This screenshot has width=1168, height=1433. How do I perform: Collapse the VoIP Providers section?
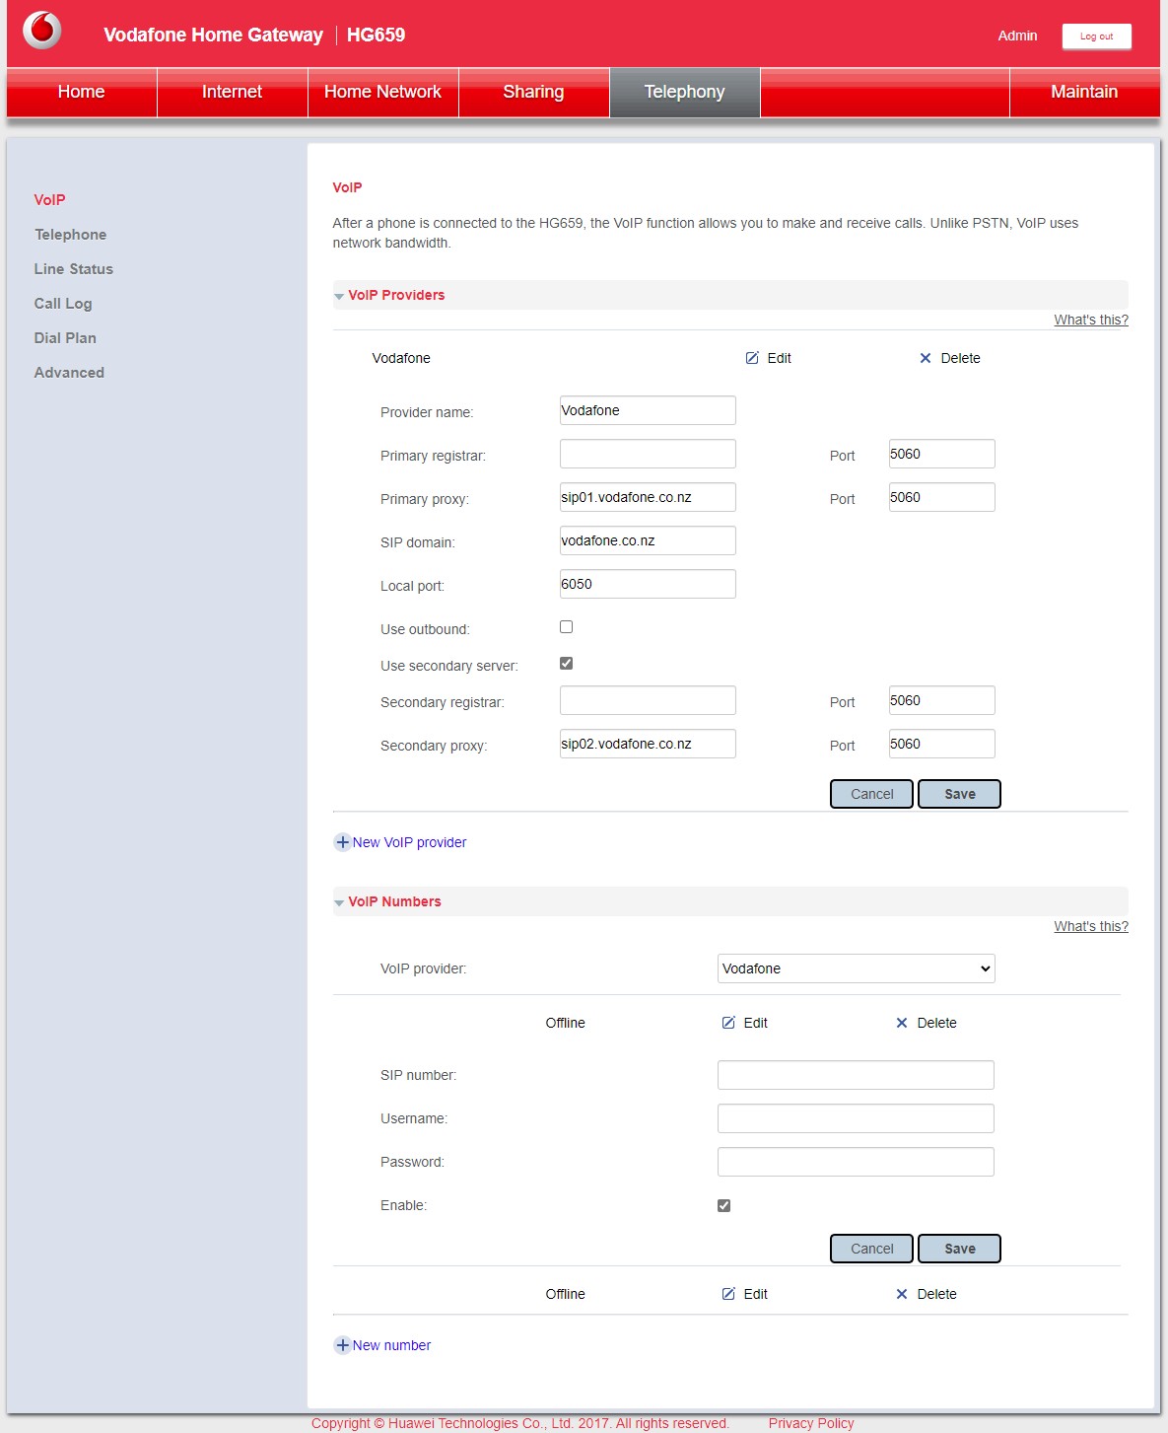pos(339,296)
